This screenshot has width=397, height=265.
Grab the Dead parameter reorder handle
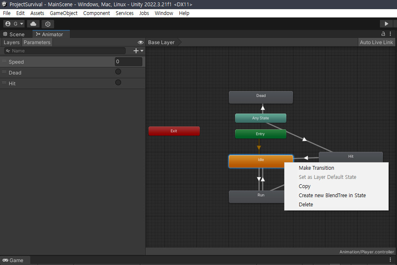4,72
